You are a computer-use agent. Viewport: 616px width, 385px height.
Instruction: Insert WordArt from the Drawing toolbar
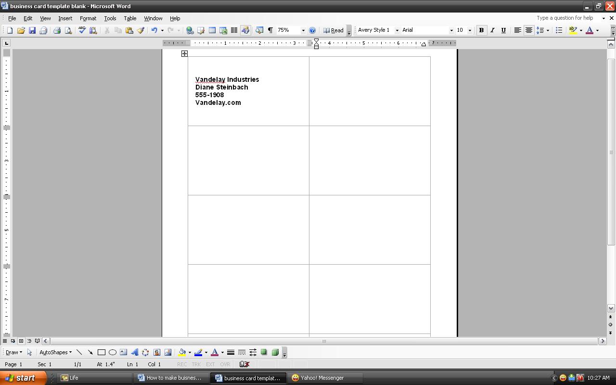134,352
